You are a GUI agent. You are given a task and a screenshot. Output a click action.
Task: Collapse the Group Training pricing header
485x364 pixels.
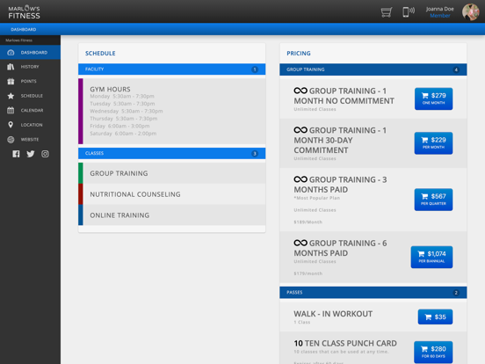pyautogui.click(x=373, y=69)
